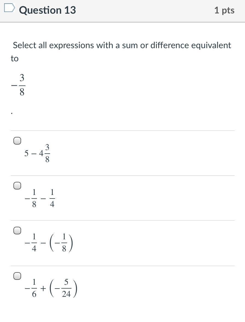This screenshot has width=245, height=322.
Task: Click the whole number 5 in the first answer
Action: coord(26,153)
